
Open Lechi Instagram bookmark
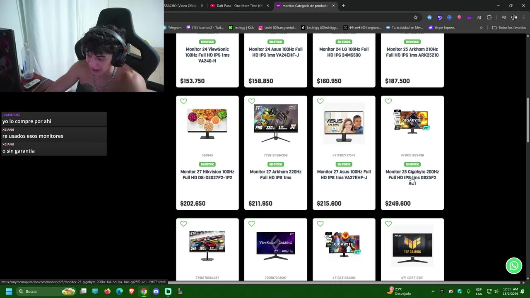click(x=277, y=28)
